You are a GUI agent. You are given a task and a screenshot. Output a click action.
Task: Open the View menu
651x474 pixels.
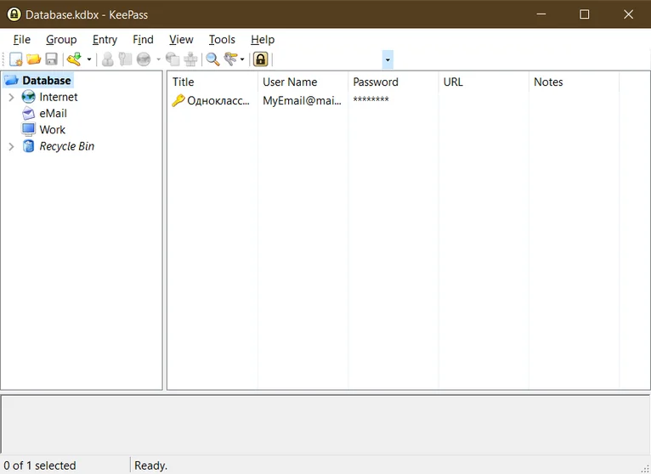pyautogui.click(x=181, y=40)
